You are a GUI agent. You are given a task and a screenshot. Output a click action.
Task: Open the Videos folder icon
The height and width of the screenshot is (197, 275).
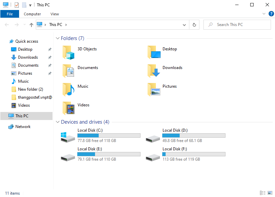coord(68,109)
